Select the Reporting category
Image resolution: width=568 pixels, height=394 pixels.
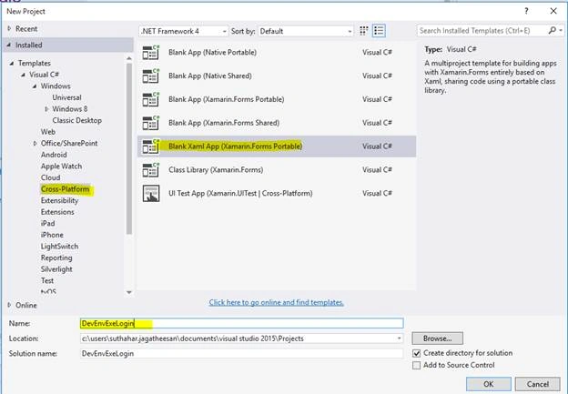(x=56, y=258)
